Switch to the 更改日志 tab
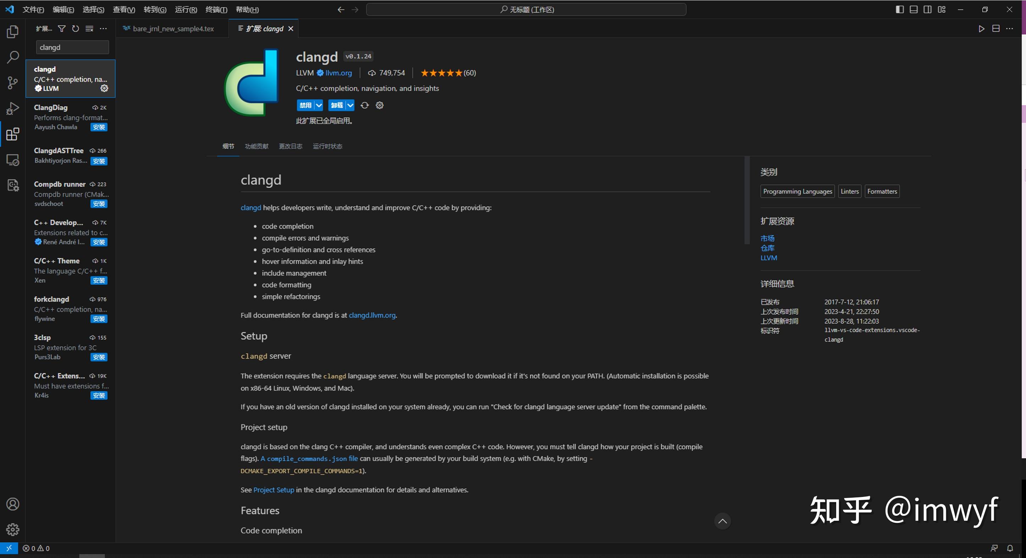This screenshot has height=558, width=1026. (290, 146)
